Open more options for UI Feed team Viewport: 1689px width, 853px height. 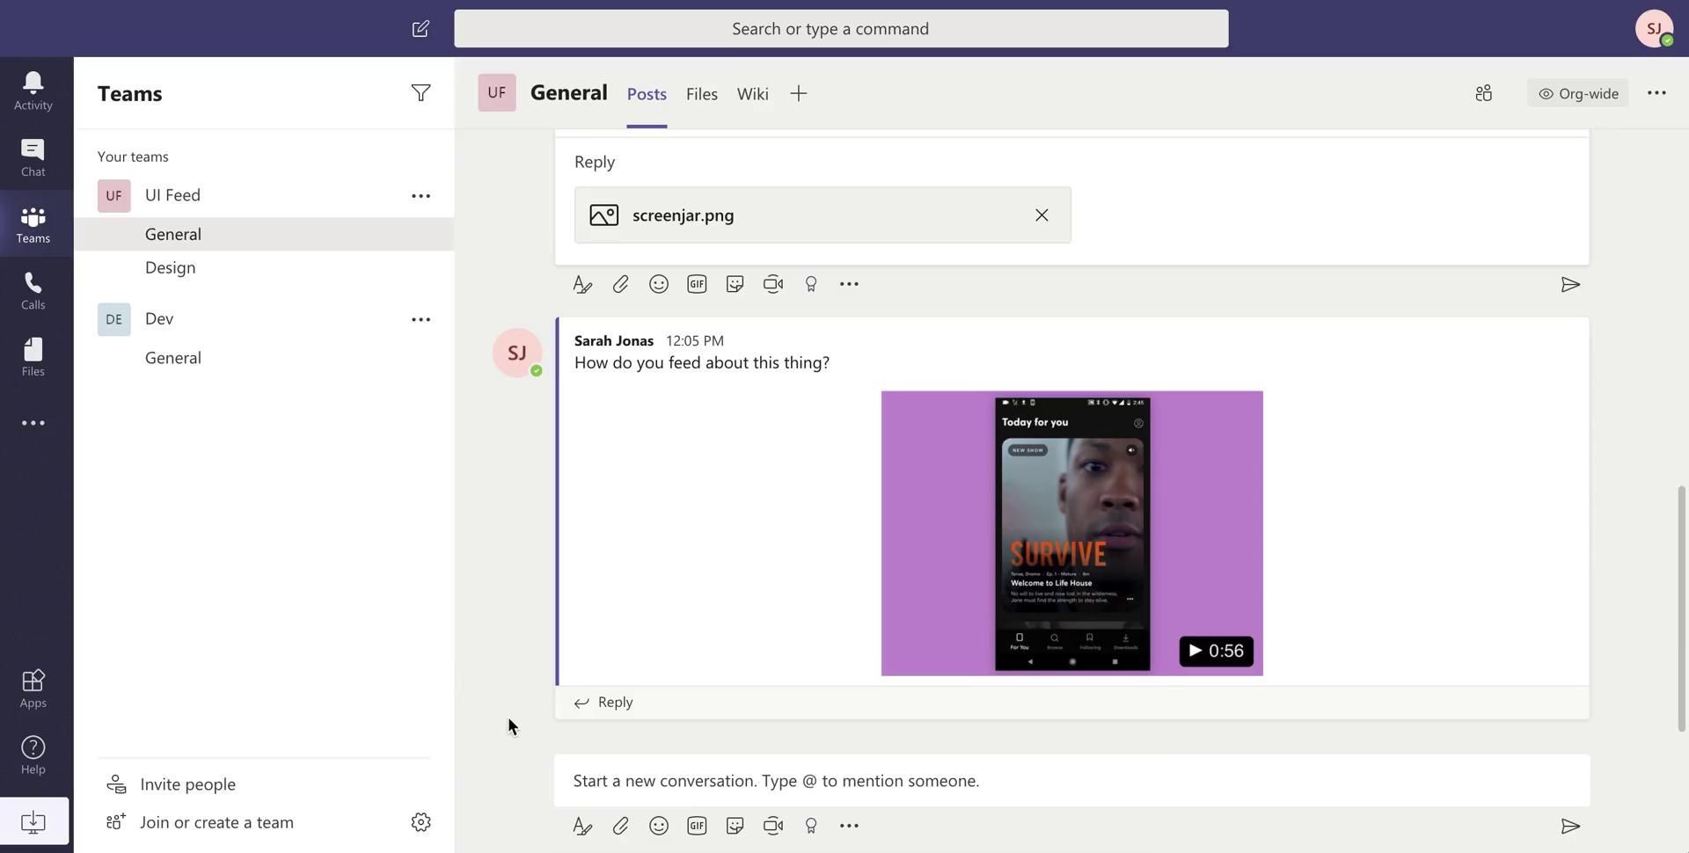click(x=420, y=196)
